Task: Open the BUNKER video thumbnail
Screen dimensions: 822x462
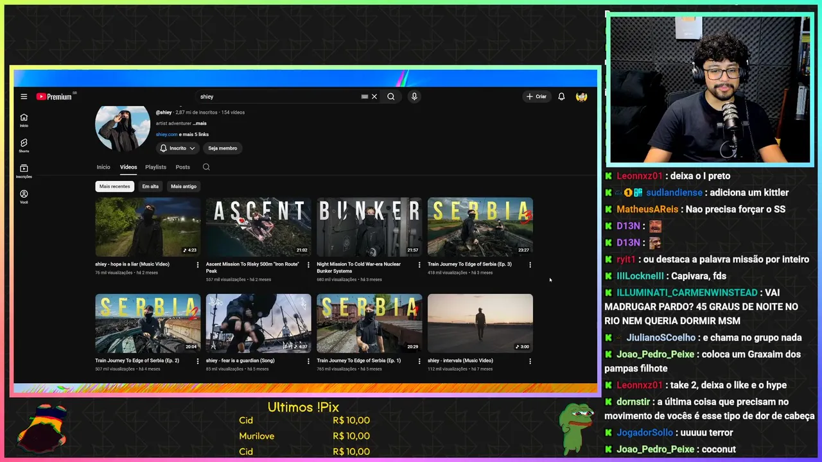Action: click(x=369, y=227)
